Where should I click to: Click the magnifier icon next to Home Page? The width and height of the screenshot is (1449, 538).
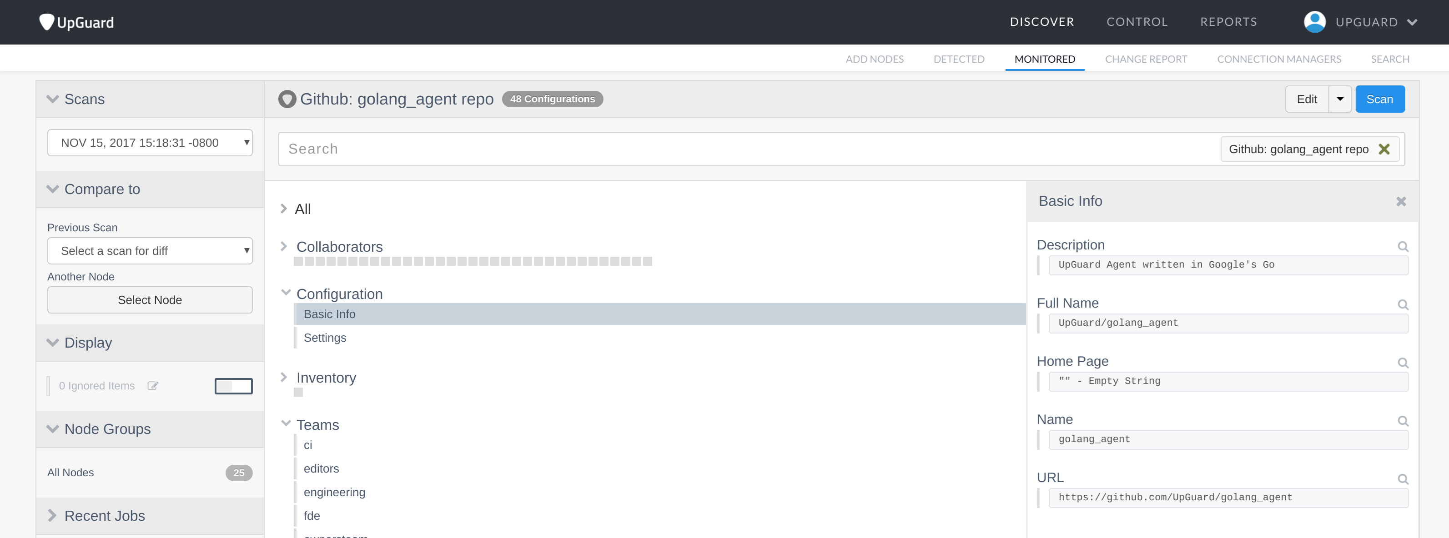coord(1403,363)
